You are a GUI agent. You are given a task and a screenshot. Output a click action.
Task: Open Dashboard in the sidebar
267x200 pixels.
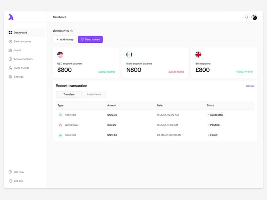(26, 32)
